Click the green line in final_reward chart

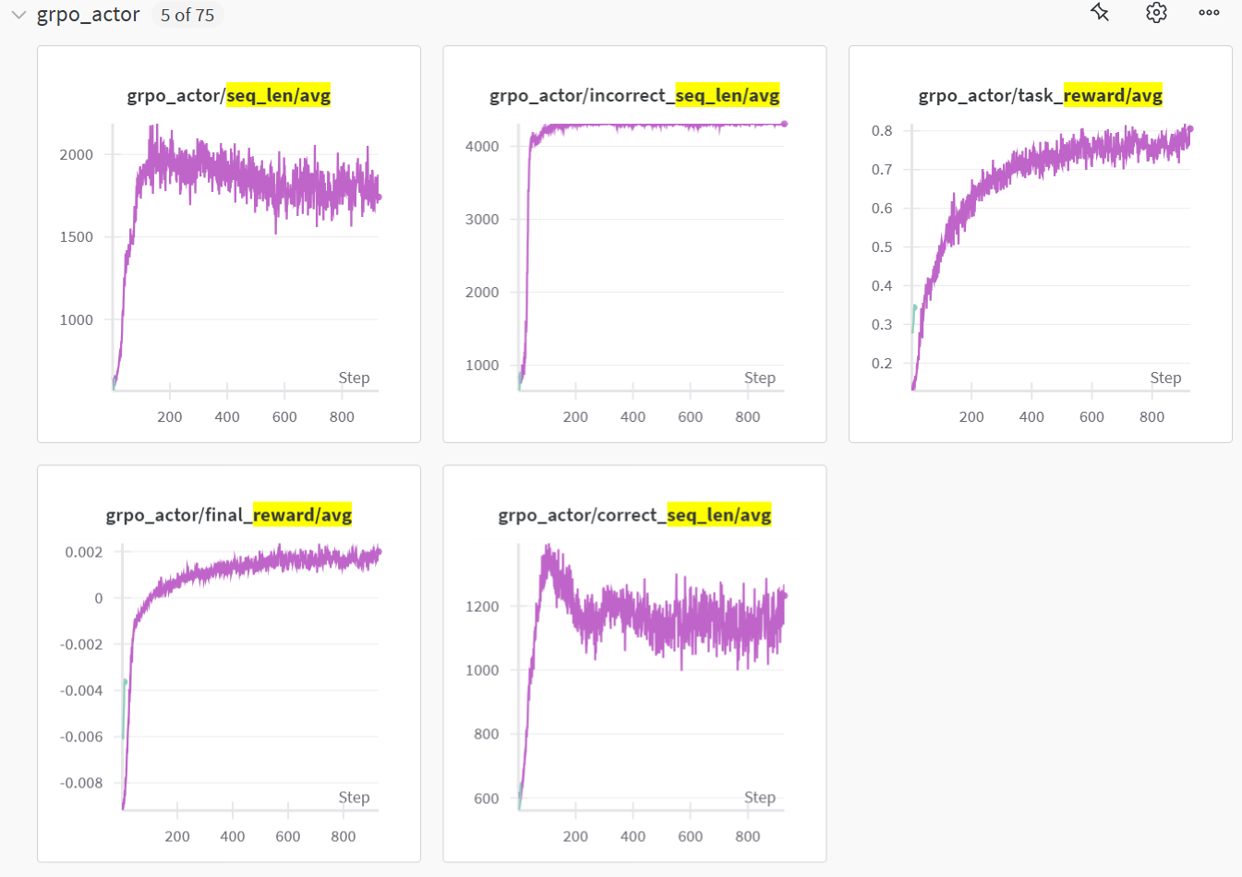coord(124,706)
